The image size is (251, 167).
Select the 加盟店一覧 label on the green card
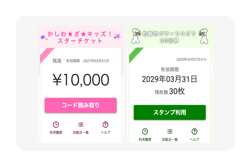pyautogui.click(x=170, y=140)
